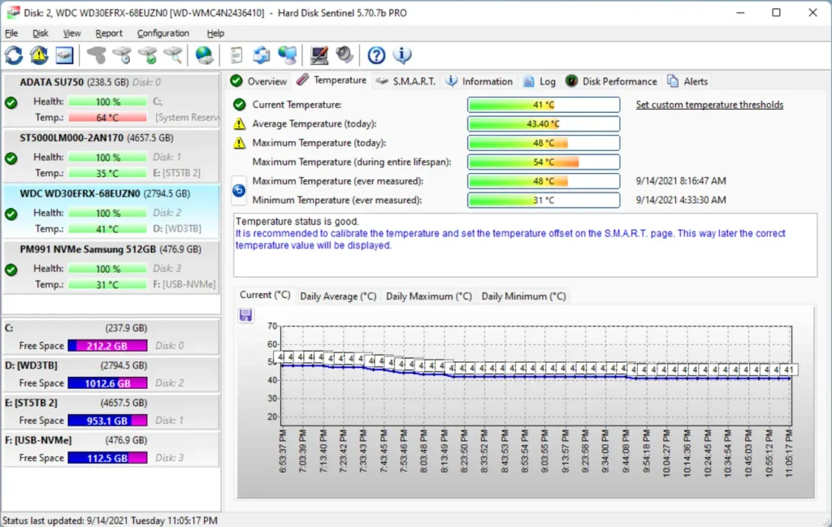
Task: Open the Configuration menu
Action: click(162, 33)
